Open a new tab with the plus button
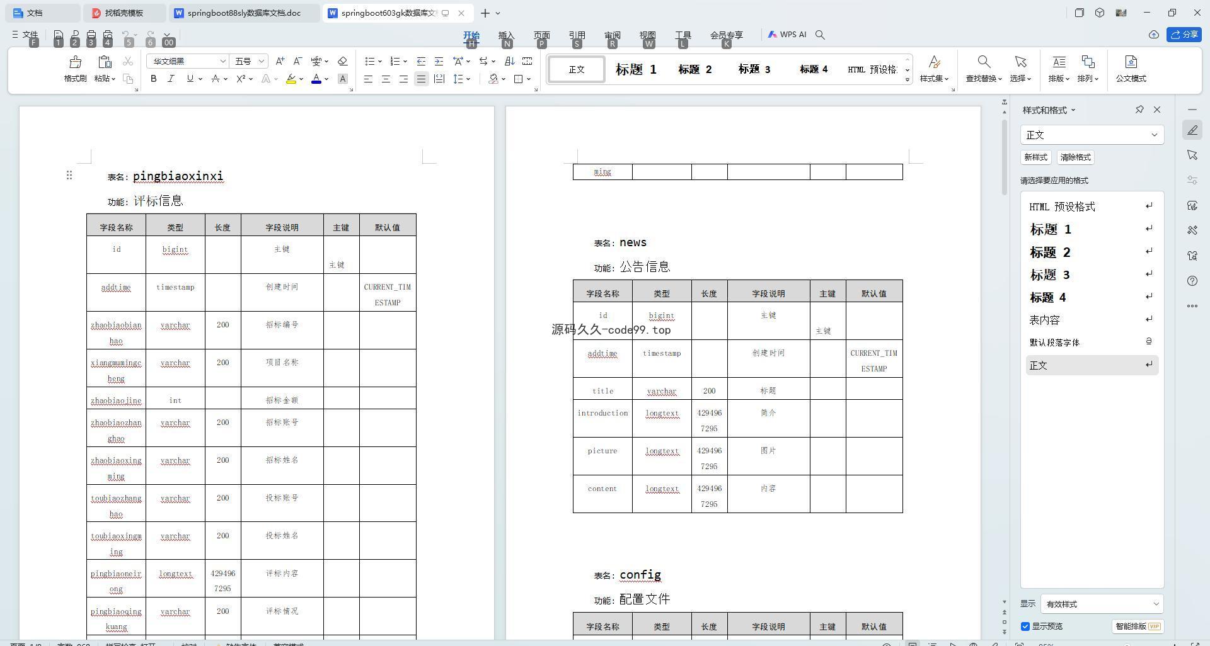The width and height of the screenshot is (1210, 646). point(485,13)
